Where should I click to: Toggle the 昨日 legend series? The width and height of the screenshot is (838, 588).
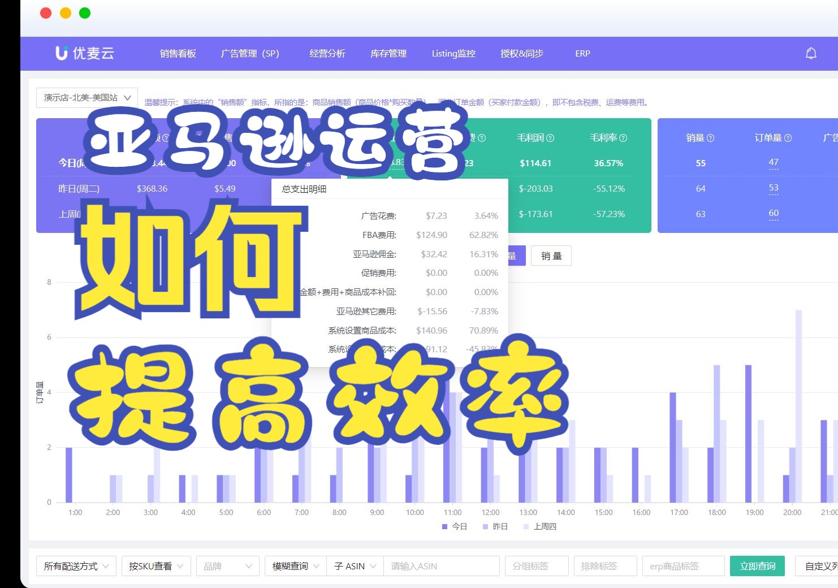point(495,526)
